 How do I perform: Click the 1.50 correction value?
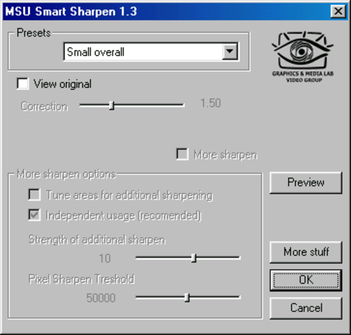[211, 103]
